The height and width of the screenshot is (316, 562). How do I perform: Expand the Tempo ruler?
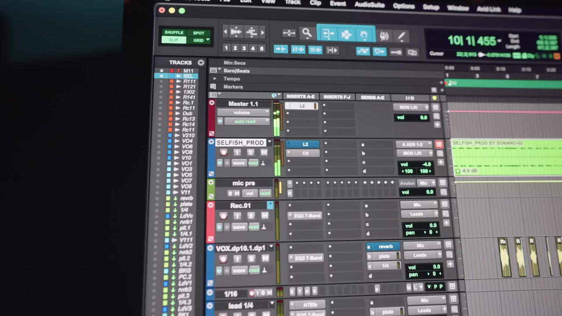point(215,79)
